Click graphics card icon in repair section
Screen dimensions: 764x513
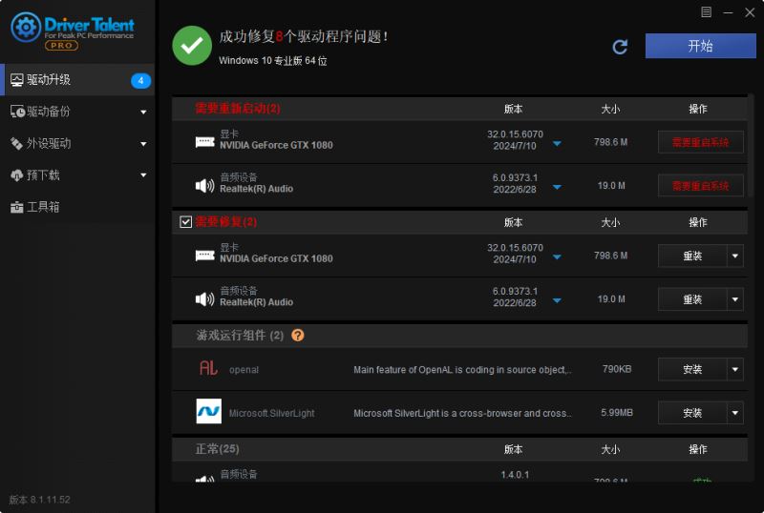click(204, 256)
